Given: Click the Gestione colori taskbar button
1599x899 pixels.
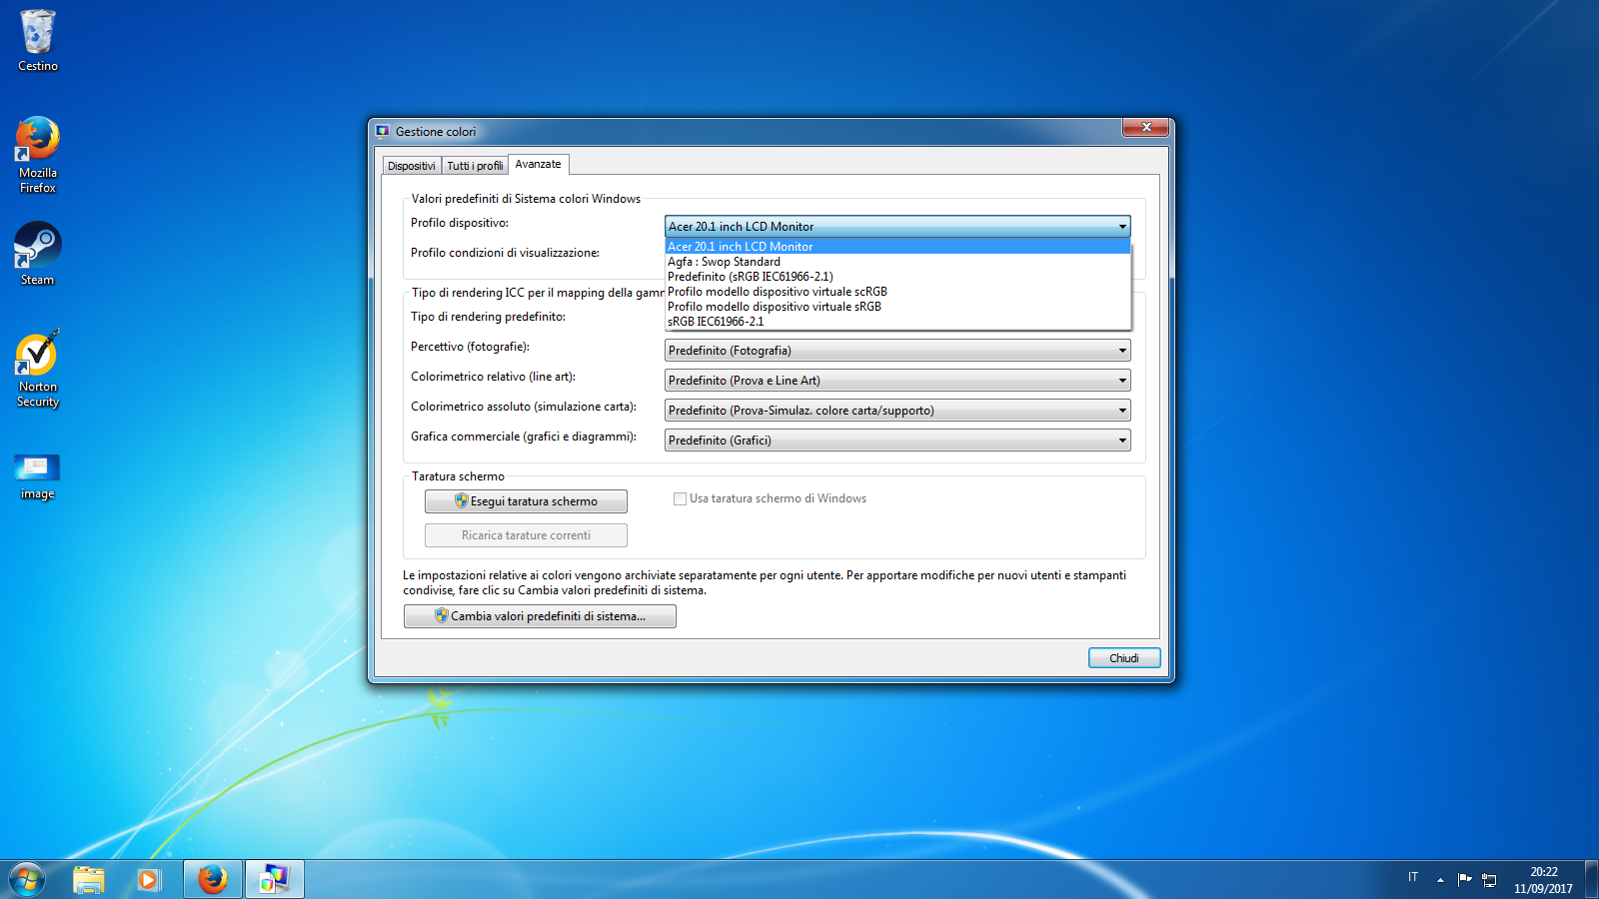Looking at the screenshot, I should click(274, 879).
